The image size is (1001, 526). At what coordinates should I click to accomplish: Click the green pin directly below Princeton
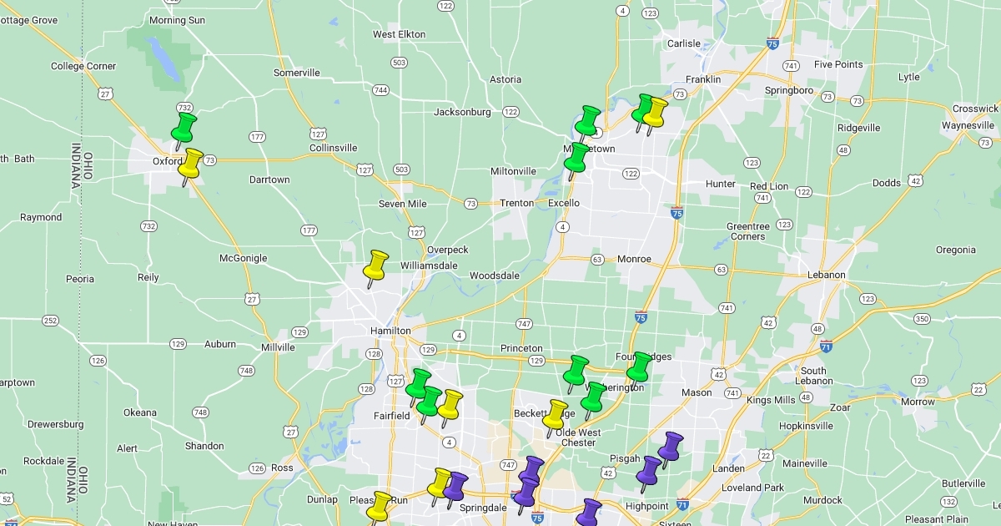(576, 370)
